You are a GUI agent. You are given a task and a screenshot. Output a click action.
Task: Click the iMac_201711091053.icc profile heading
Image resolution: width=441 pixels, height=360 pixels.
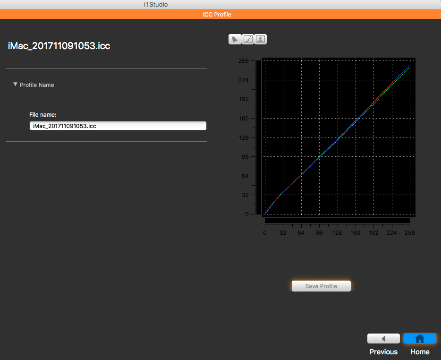tap(59, 46)
